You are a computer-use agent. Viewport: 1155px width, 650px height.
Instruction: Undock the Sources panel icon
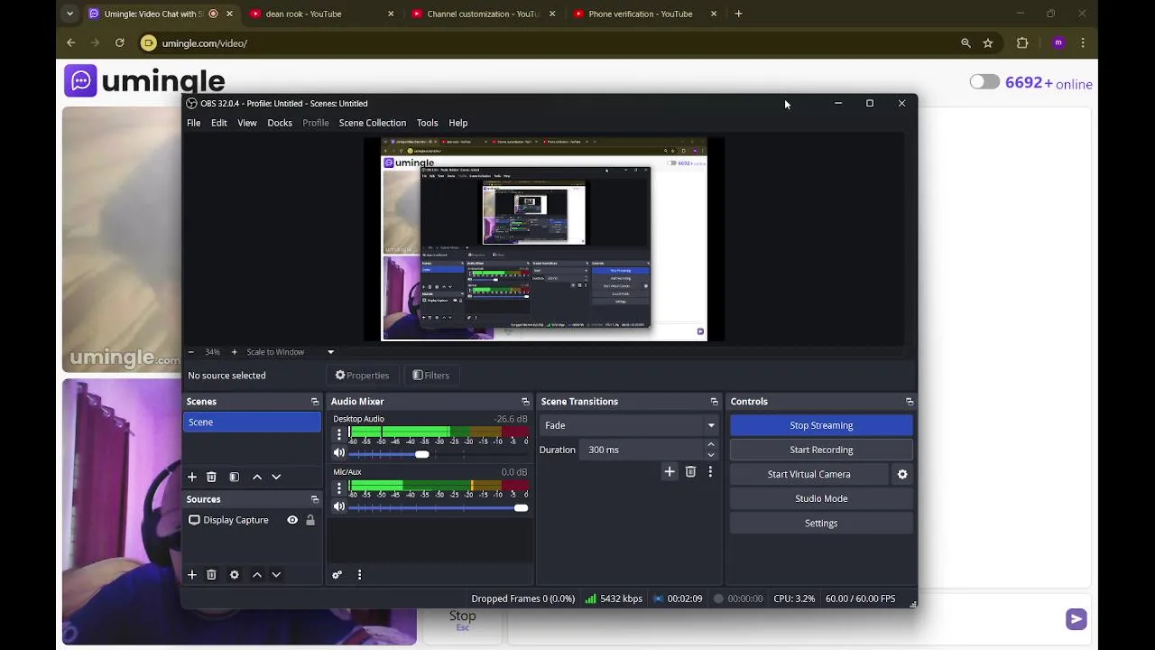tap(315, 499)
